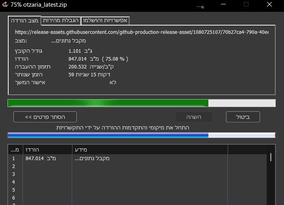This screenshot has width=284, height=205.
Task: Click the הסתר פרטים hide details button
Action: (x=45, y=117)
